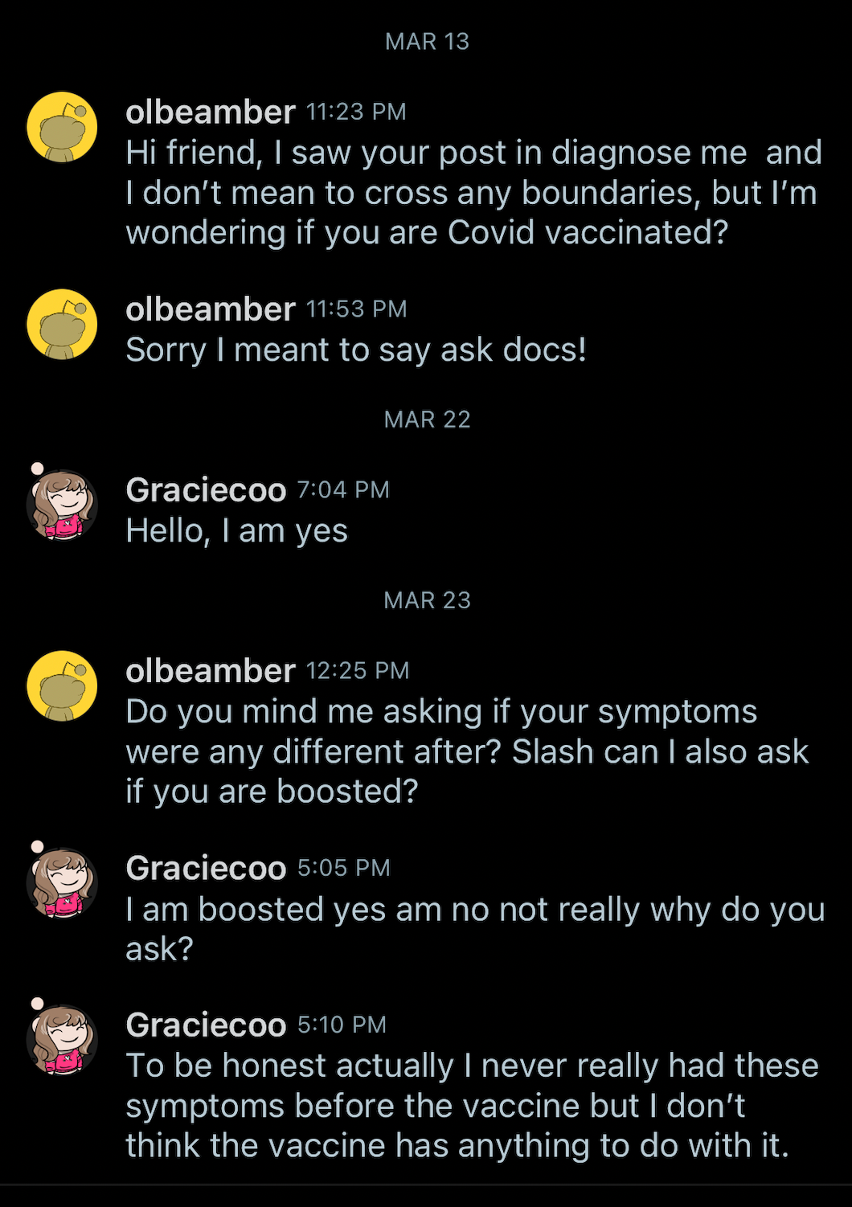Select the message asking if you are boosted

(x=468, y=751)
